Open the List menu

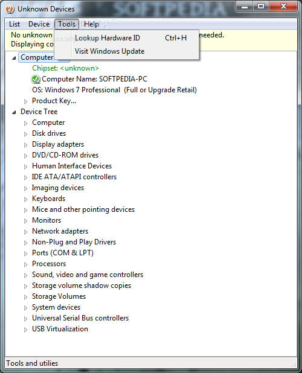click(14, 24)
